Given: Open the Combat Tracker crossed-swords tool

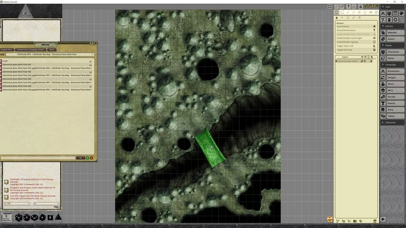Looking at the screenshot, I should pos(383,13).
